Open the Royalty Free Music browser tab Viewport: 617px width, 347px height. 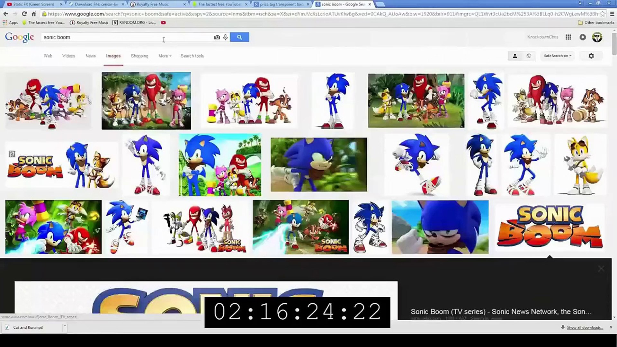(152, 4)
